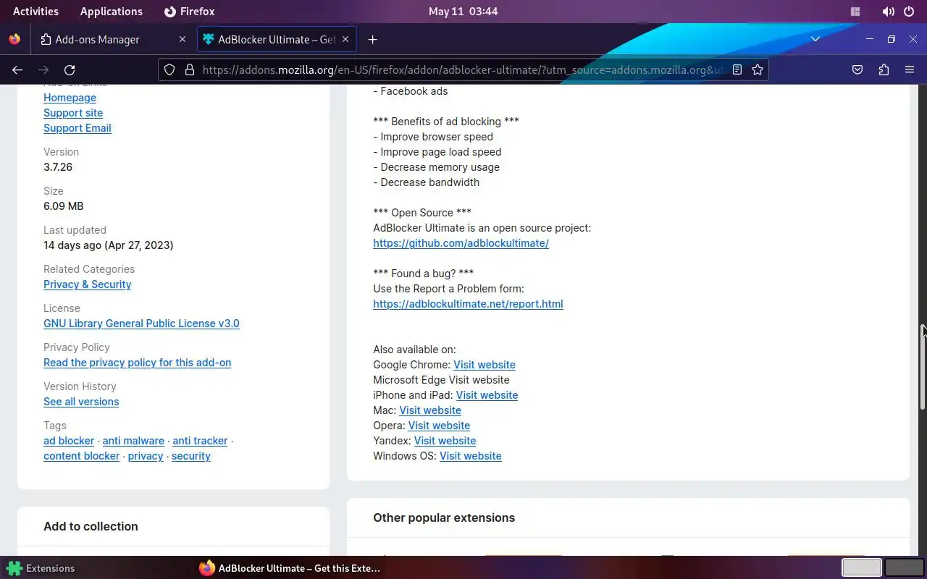927x579 pixels.
Task: Open the Firefox application hamburger menu
Action: (x=910, y=69)
